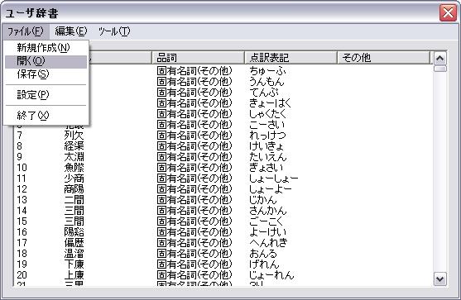This screenshot has width=461, height=300.
Task: Select row 17 entry 偏歴
Action: pyautogui.click(x=74, y=243)
